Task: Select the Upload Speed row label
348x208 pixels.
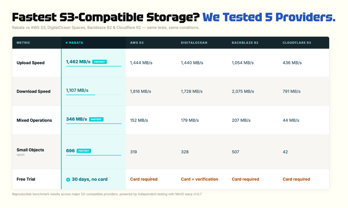Action: coord(30,63)
